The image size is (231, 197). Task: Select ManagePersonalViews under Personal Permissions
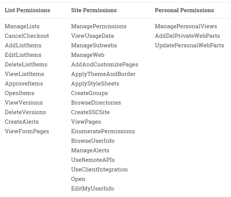click(x=186, y=26)
